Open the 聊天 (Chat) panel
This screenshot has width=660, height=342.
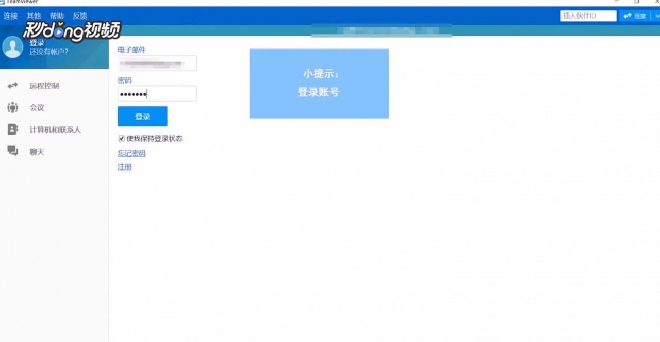pyautogui.click(x=37, y=151)
